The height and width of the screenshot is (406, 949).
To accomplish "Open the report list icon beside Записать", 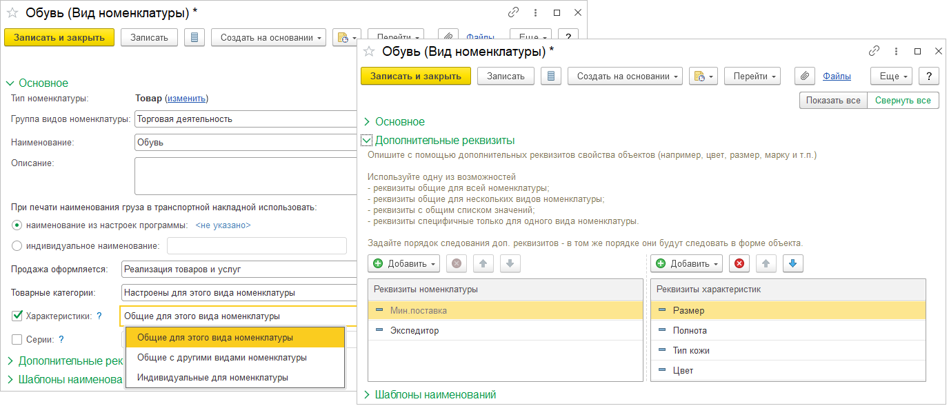I will (550, 77).
